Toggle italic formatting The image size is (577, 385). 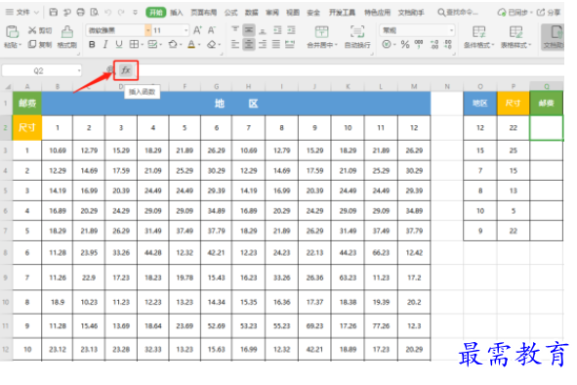105,45
